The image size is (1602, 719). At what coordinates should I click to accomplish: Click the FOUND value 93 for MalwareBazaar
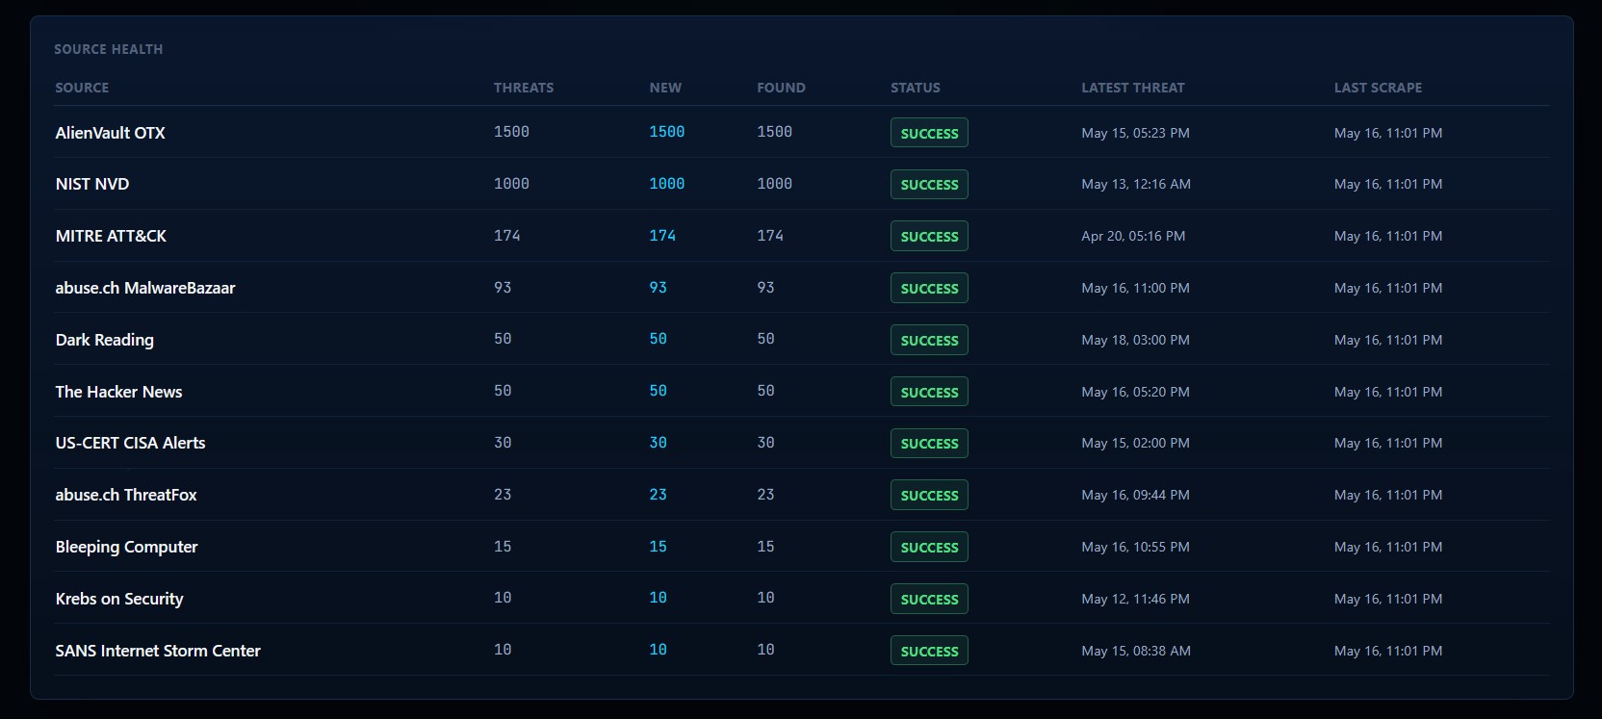point(765,288)
